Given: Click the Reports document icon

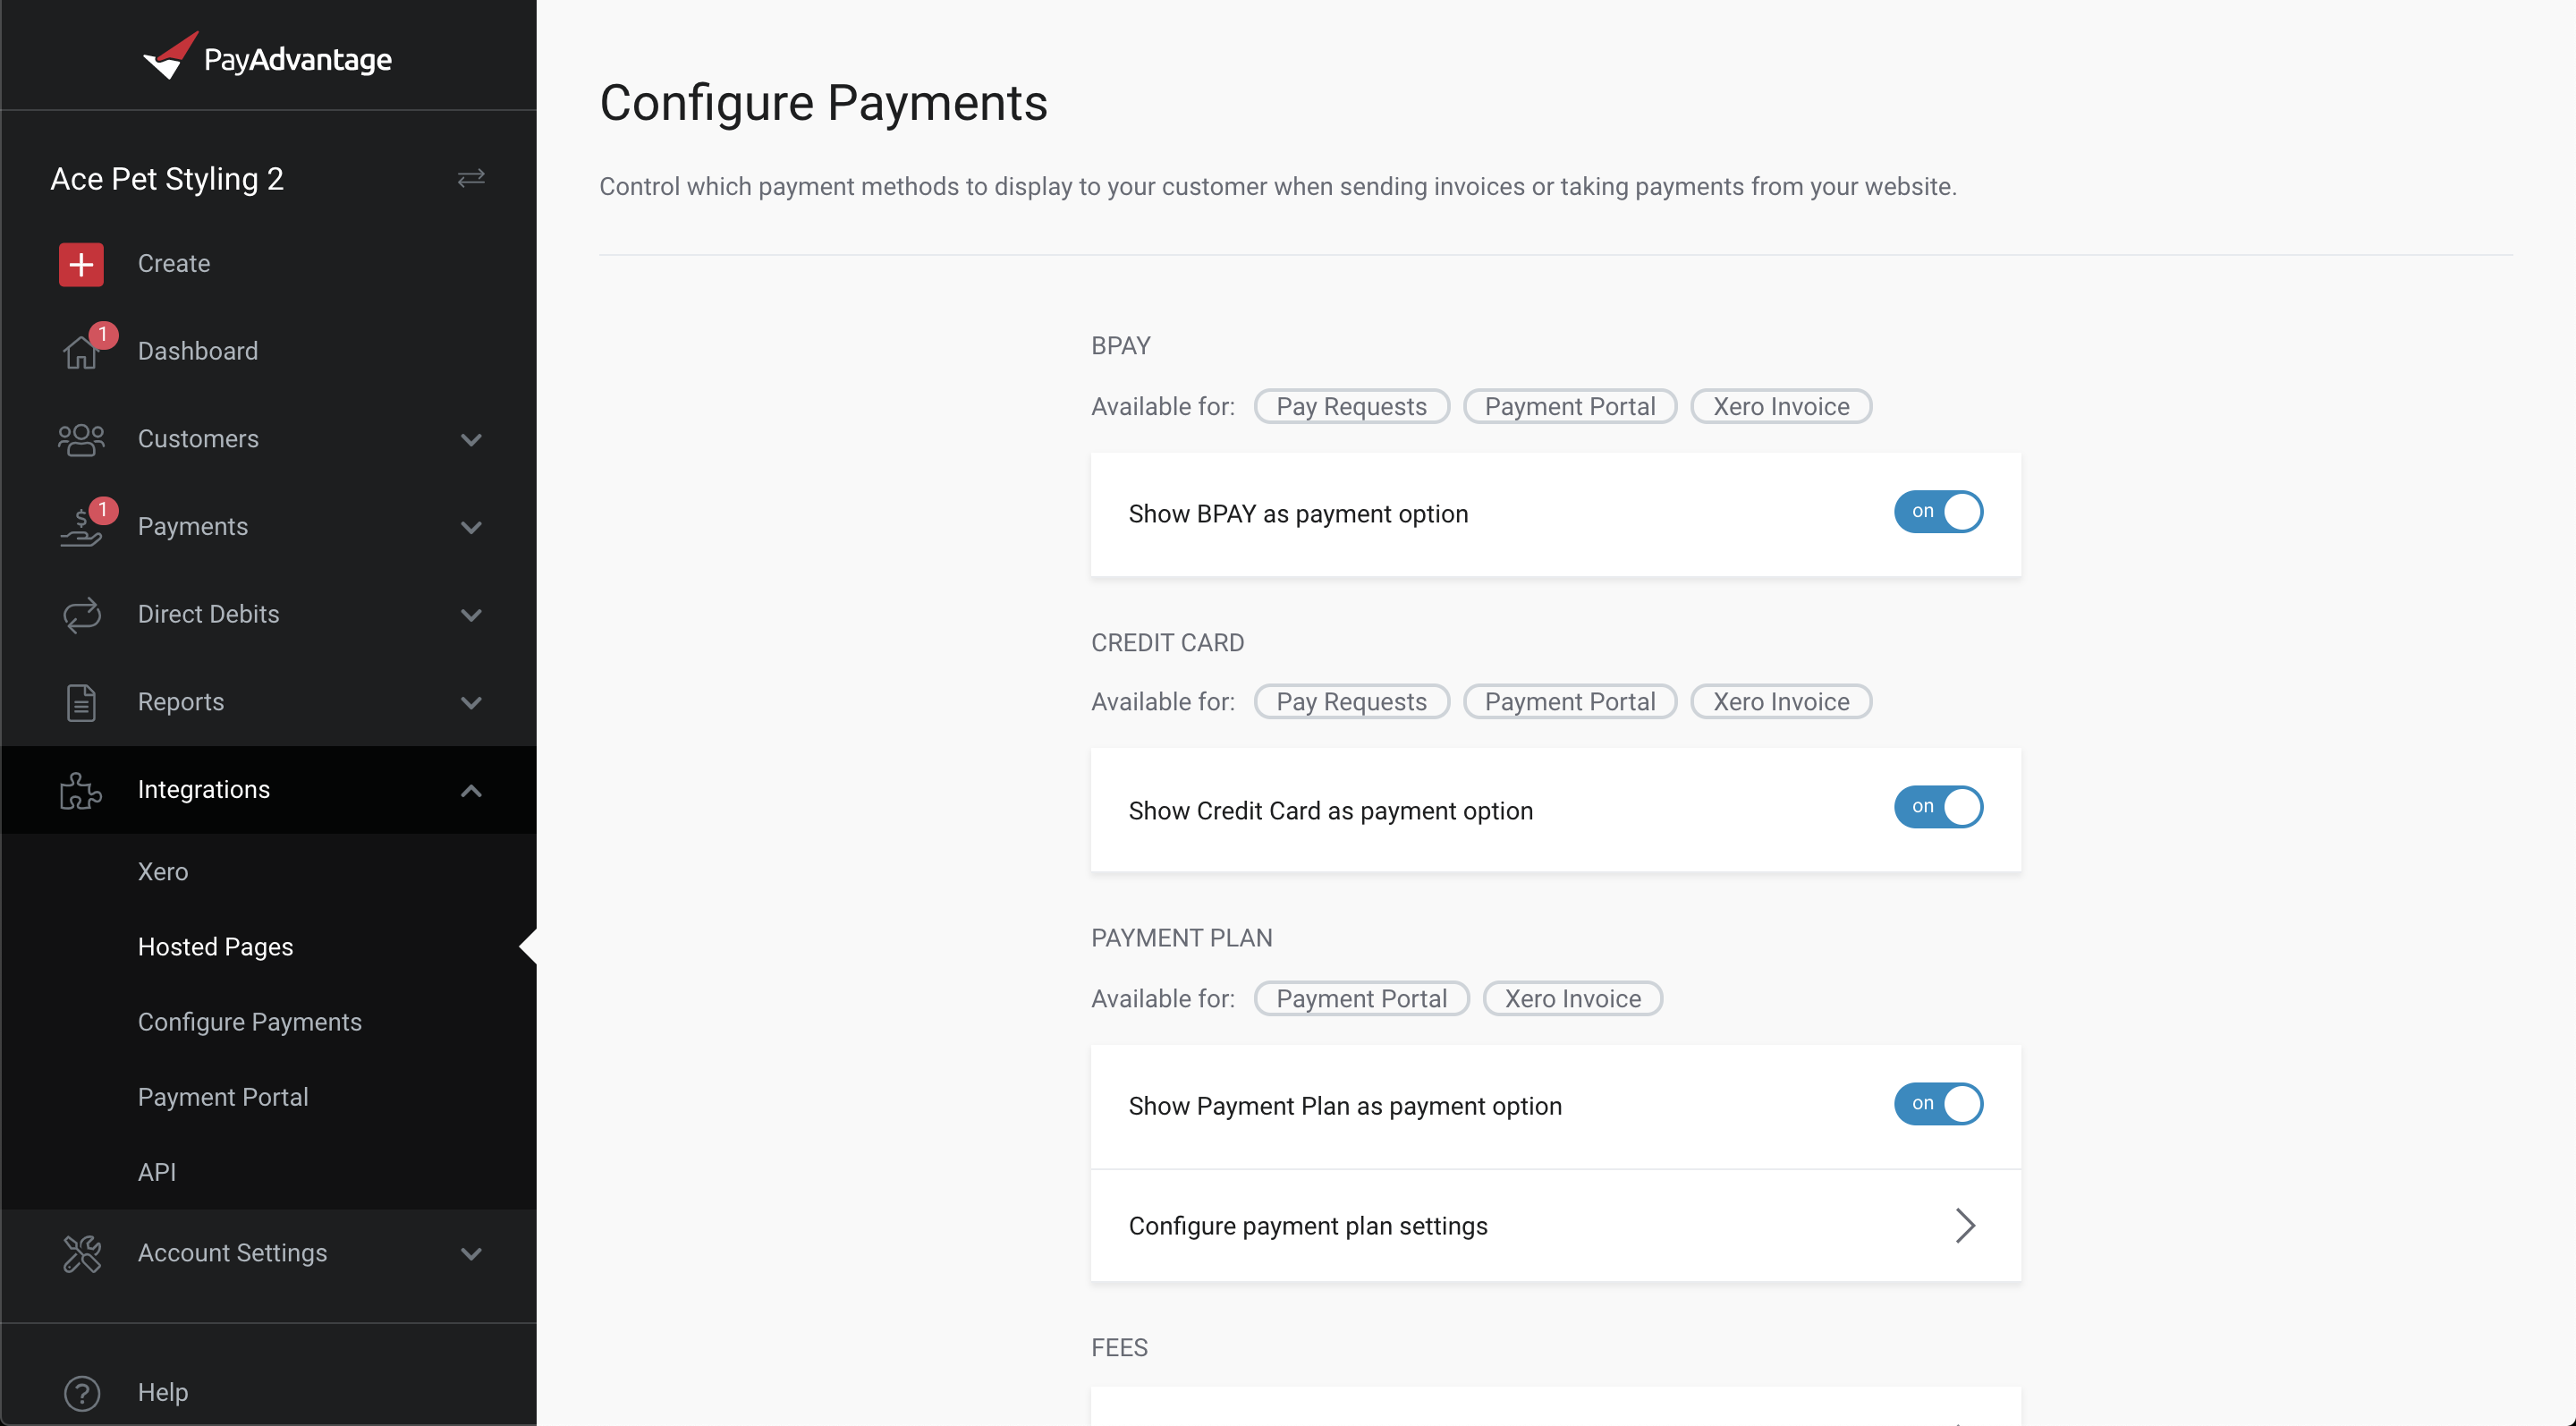Looking at the screenshot, I should pyautogui.click(x=81, y=702).
